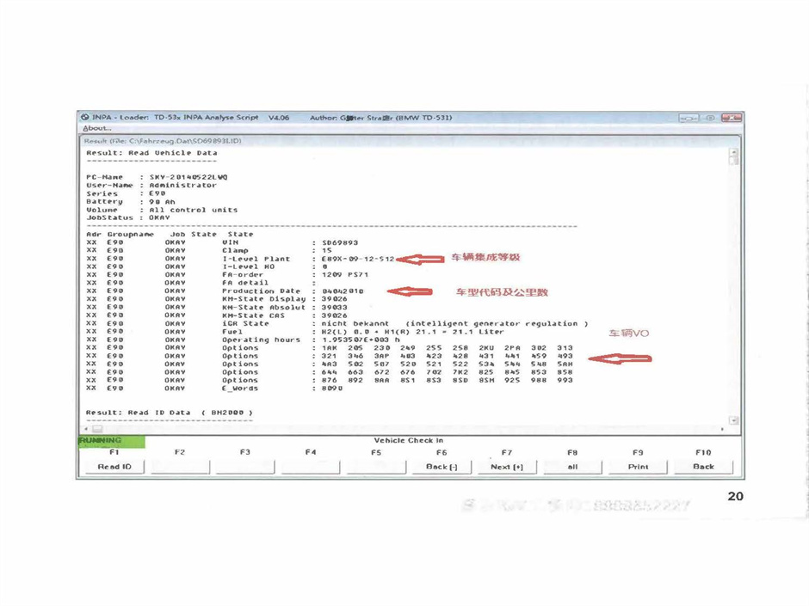Click the 'Job State' column header
Image resolution: width=809 pixels, height=606 pixels.
193,235
